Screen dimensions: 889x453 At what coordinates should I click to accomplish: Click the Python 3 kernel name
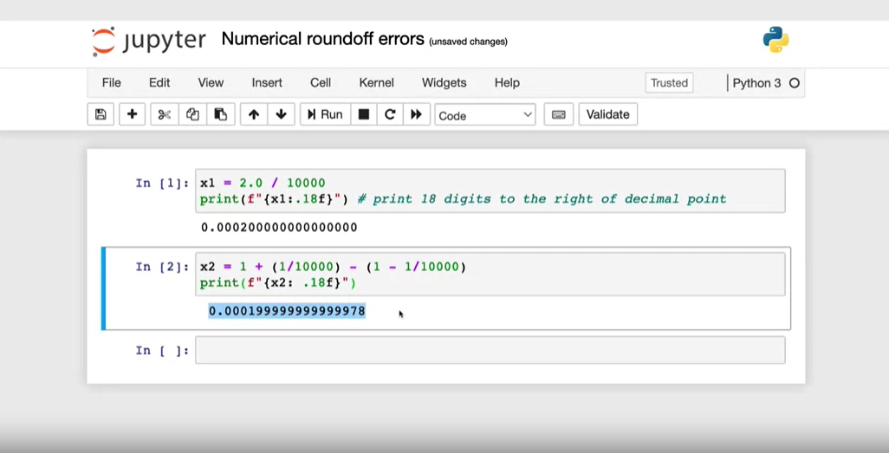click(x=756, y=83)
